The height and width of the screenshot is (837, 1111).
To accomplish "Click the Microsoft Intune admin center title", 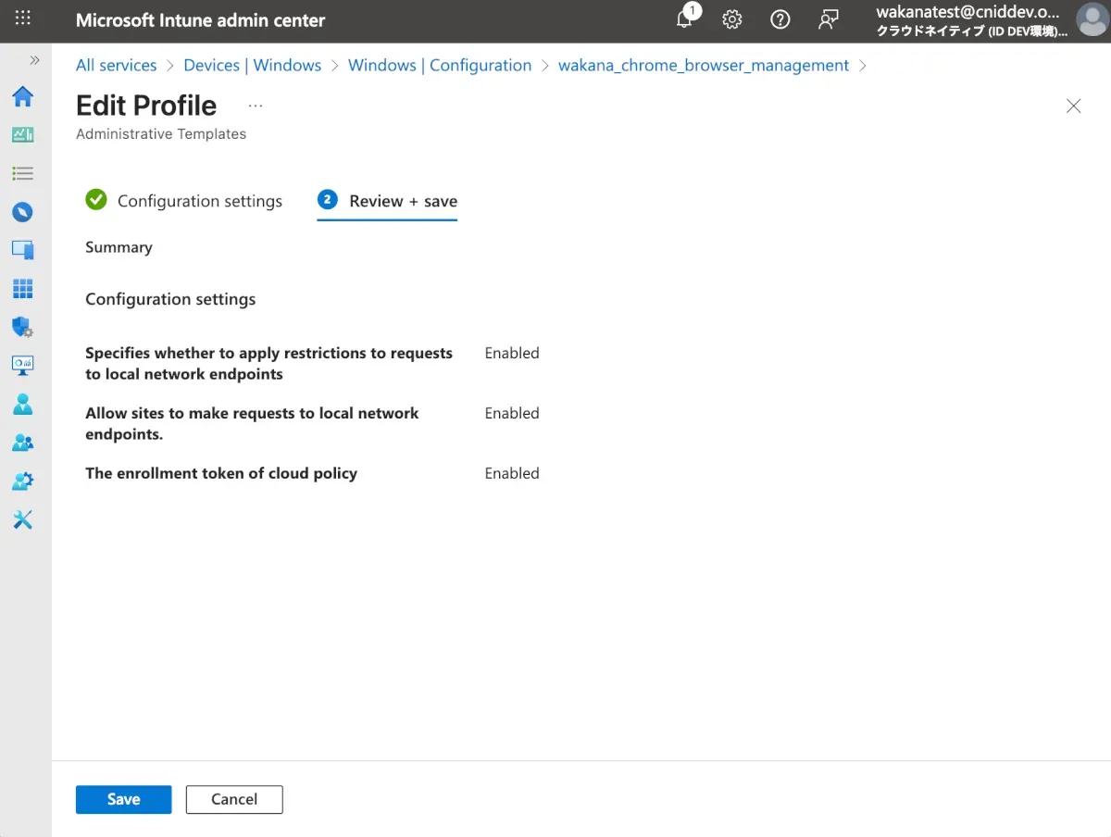I will pyautogui.click(x=200, y=19).
